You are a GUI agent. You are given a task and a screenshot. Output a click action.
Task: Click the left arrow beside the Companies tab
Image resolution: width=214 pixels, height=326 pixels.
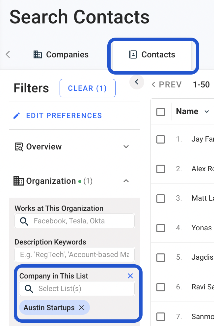[x=8, y=54]
